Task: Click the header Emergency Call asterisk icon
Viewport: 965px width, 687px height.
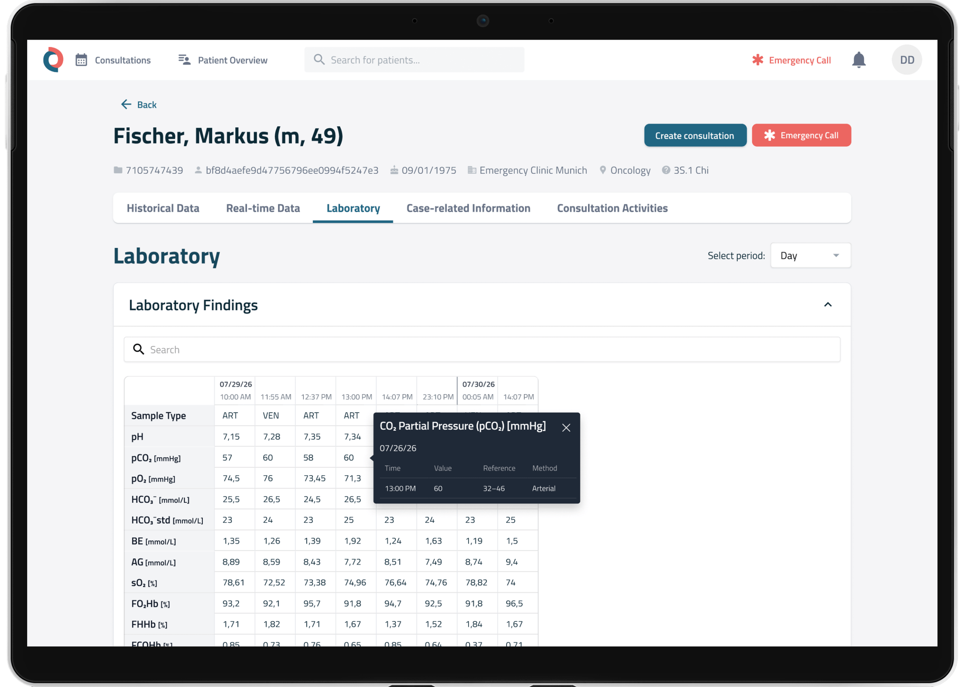Action: point(757,60)
